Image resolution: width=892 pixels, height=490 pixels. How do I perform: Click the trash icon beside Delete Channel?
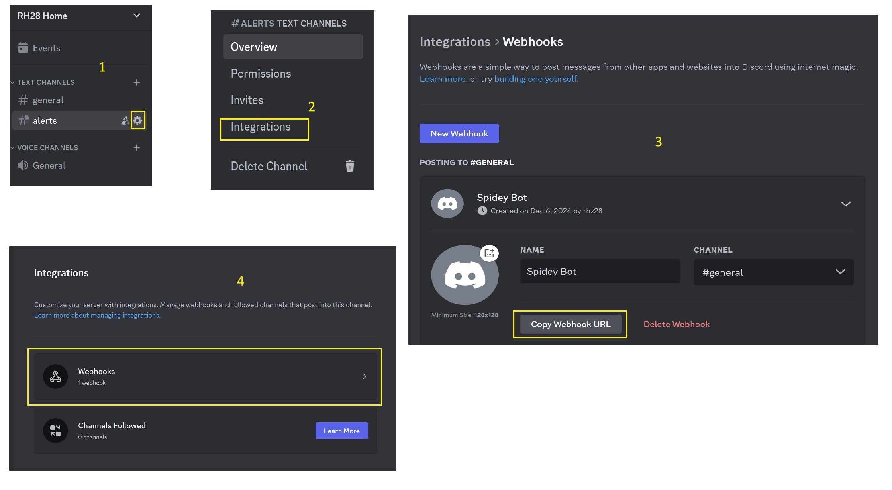click(350, 166)
